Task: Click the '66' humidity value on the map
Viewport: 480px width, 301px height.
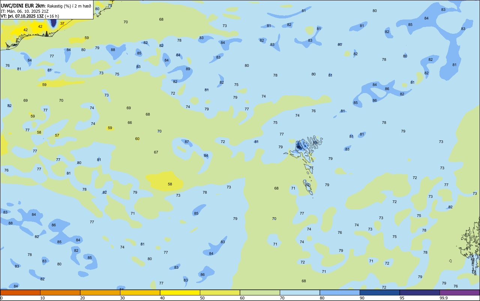Action: (130, 122)
